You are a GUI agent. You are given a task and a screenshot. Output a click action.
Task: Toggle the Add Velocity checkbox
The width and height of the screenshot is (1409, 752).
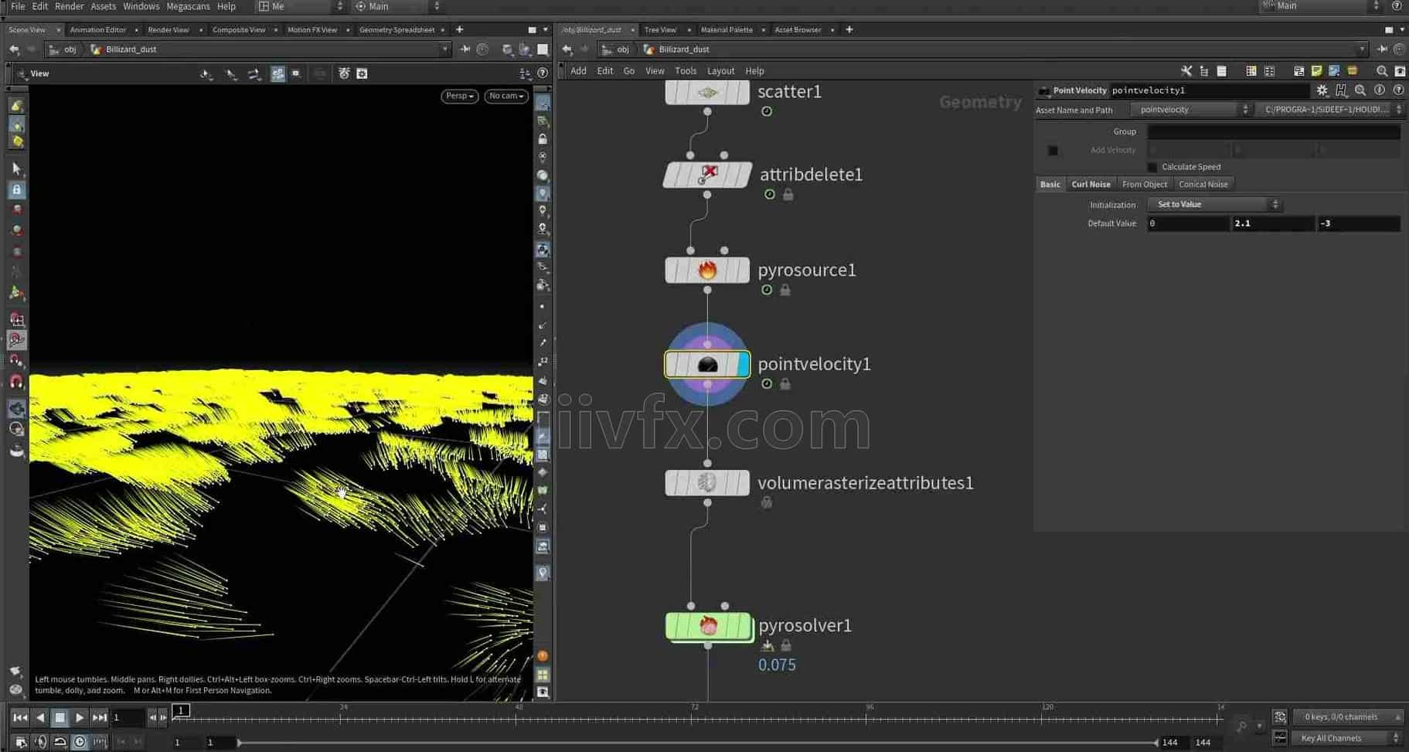(x=1053, y=150)
